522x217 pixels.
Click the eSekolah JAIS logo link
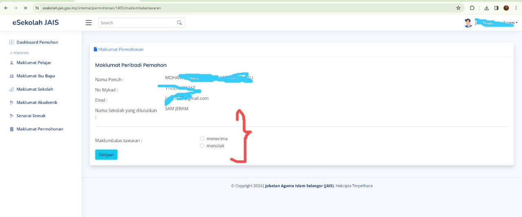point(35,22)
